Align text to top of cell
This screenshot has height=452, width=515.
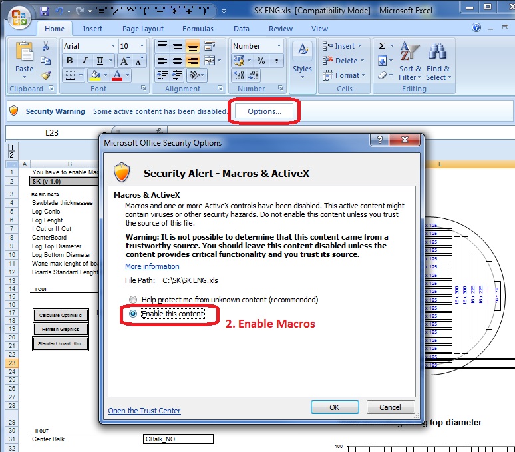pos(162,46)
